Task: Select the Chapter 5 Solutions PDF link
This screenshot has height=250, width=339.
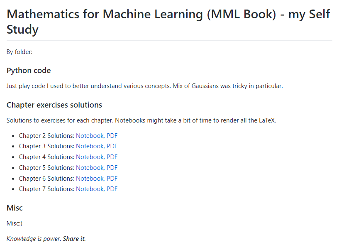Action: [112, 168]
